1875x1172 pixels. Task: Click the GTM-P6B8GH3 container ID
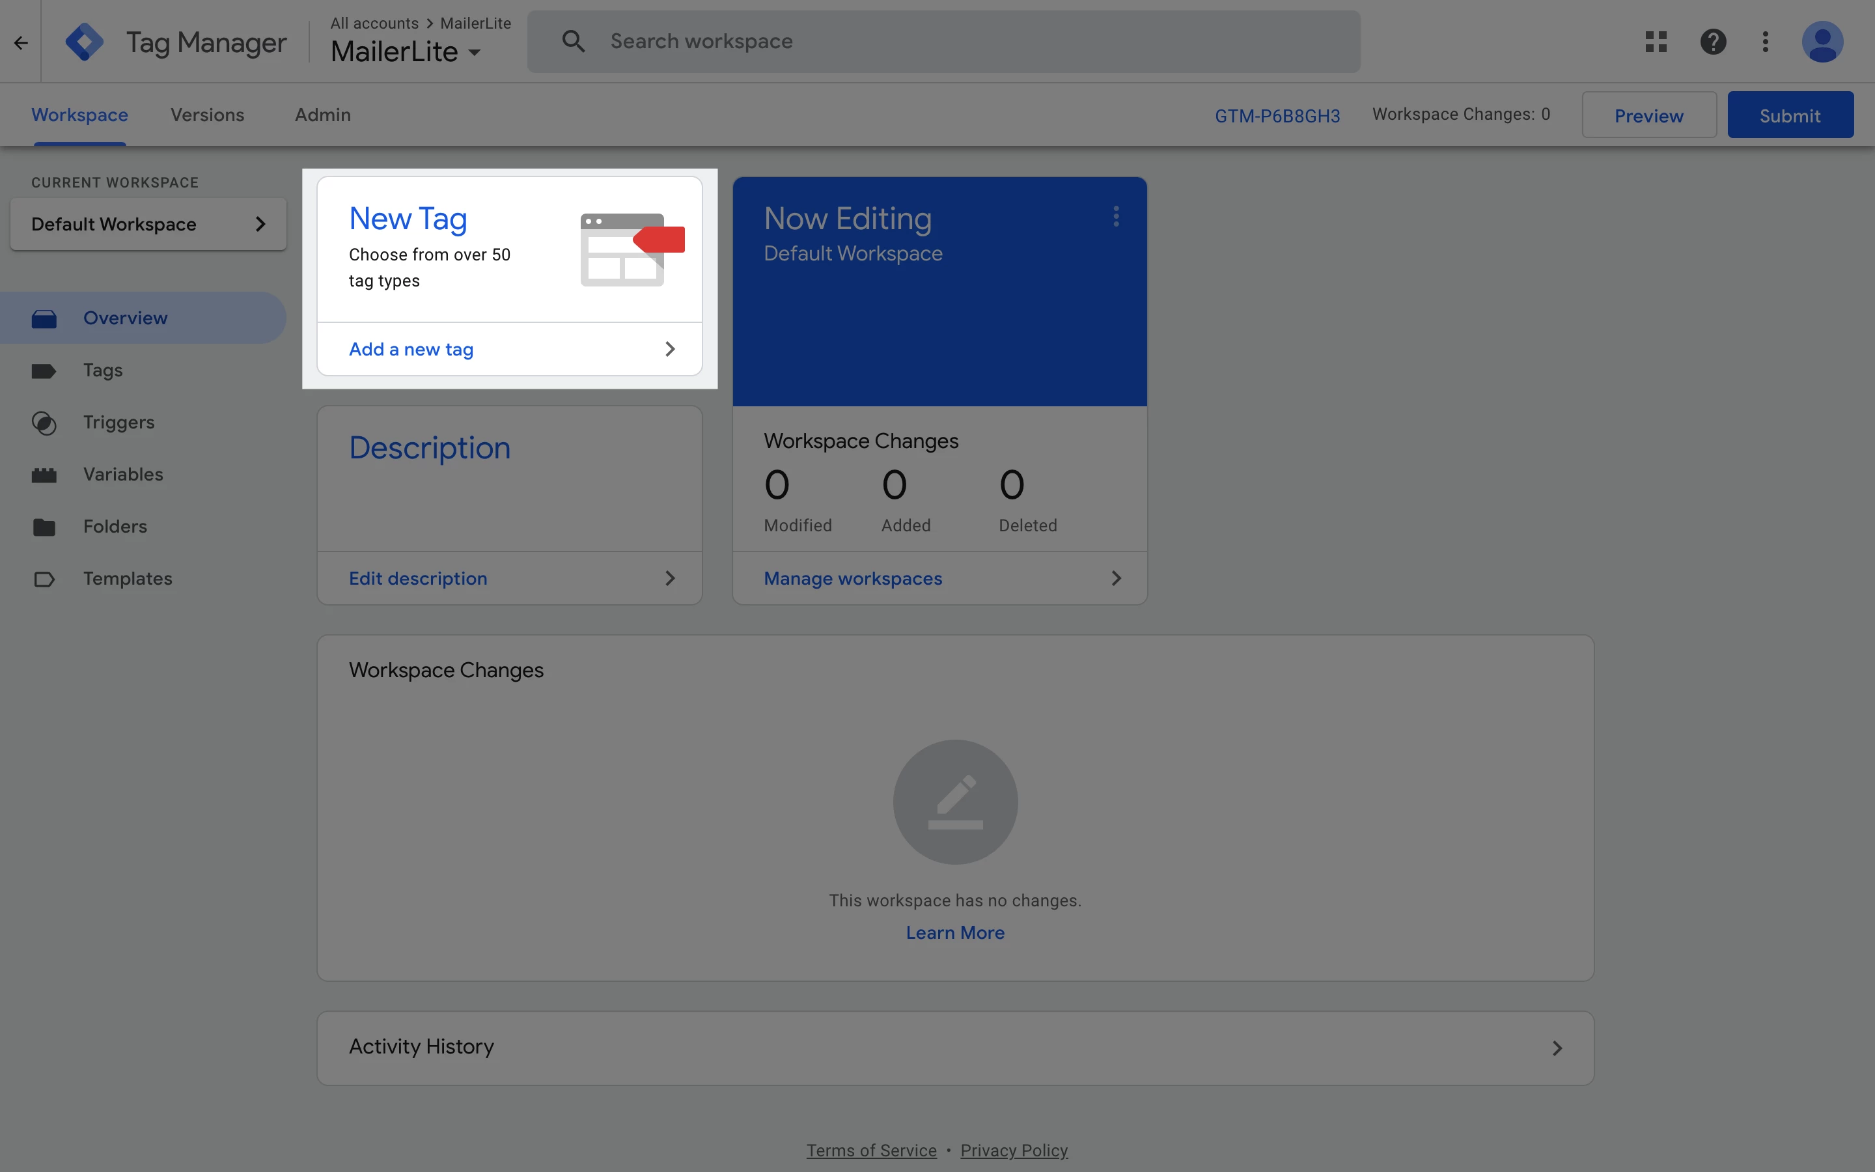click(1277, 115)
